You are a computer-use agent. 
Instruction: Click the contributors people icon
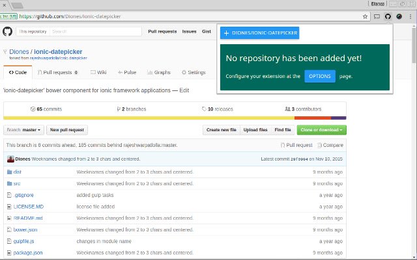[287, 109]
